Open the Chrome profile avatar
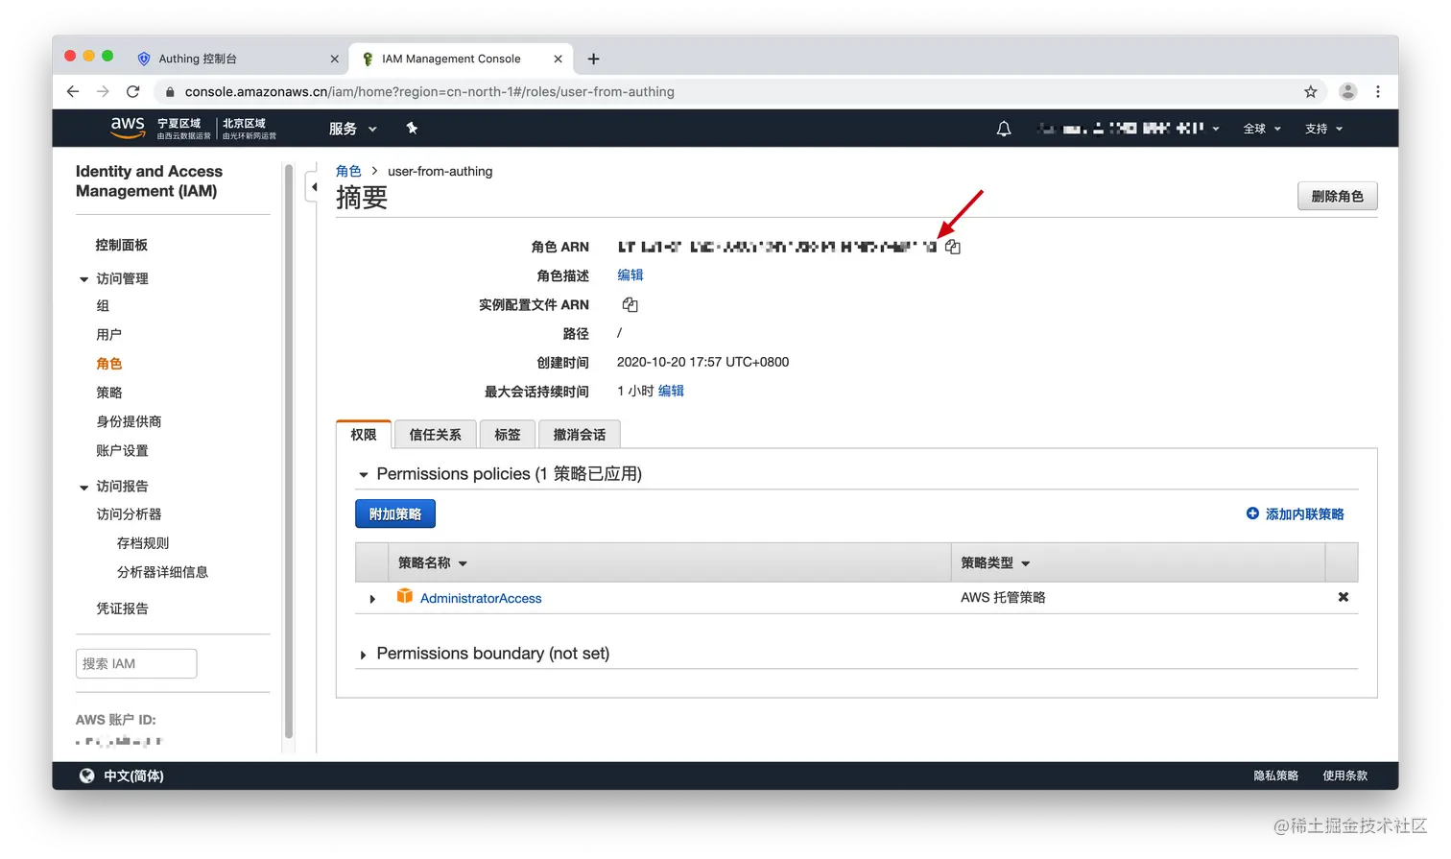 1347,91
